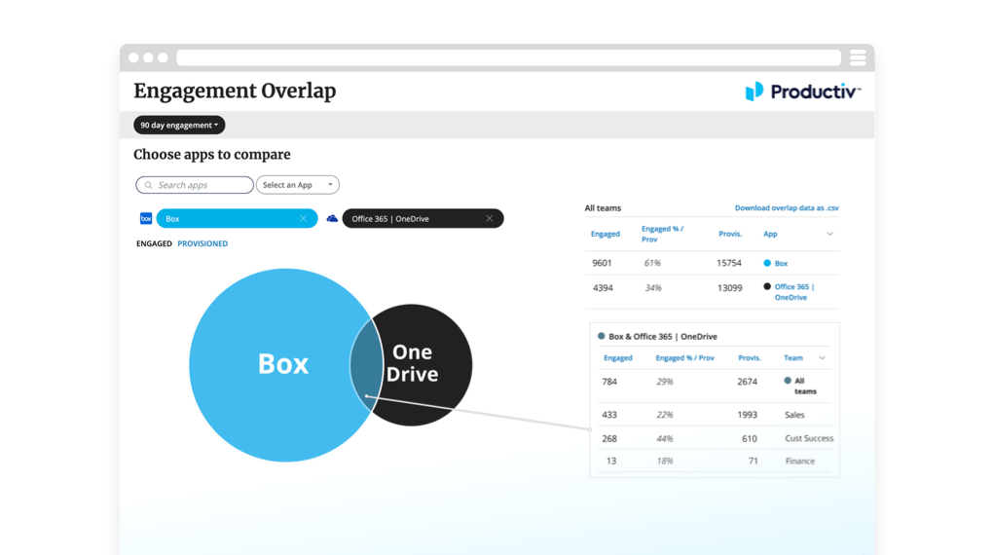Focus the Search apps input field
The height and width of the screenshot is (555, 993).
[x=195, y=185]
